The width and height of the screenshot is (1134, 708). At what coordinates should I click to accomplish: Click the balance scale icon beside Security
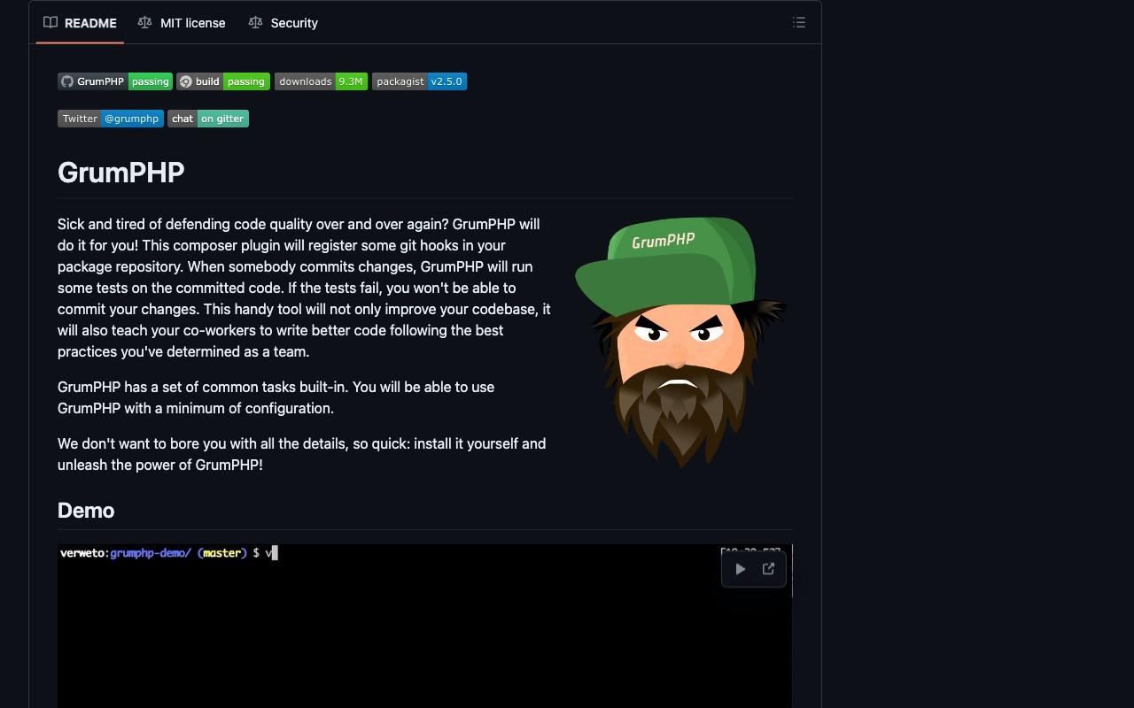coord(255,23)
